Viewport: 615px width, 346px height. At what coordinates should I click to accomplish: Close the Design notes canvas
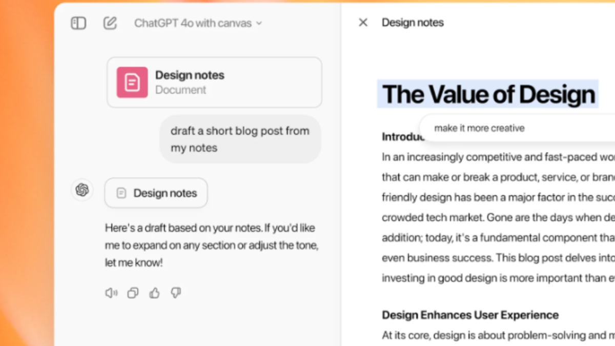(363, 23)
